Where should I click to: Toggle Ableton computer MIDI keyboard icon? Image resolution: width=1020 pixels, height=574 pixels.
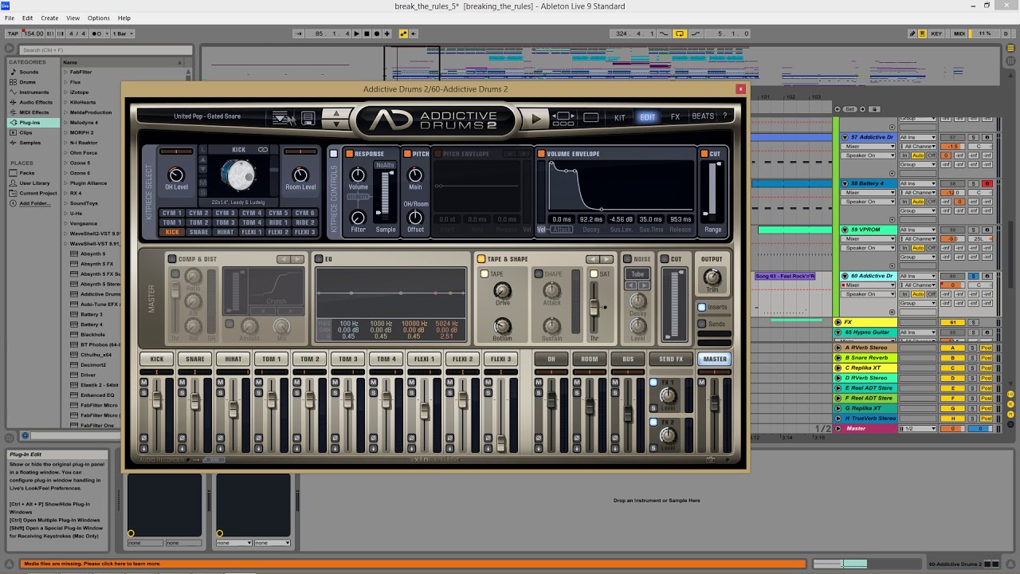(922, 33)
